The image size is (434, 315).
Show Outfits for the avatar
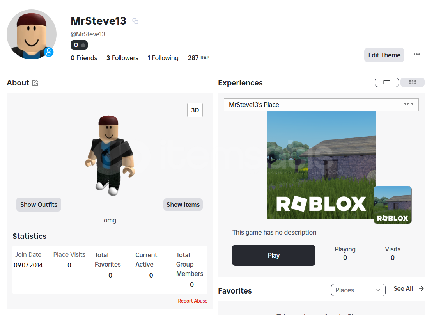pos(39,205)
